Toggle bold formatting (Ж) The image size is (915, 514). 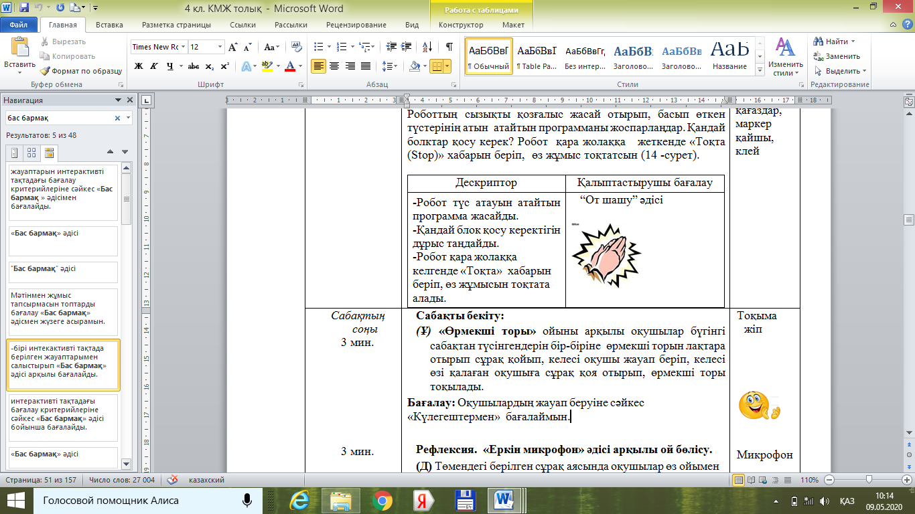(x=139, y=66)
